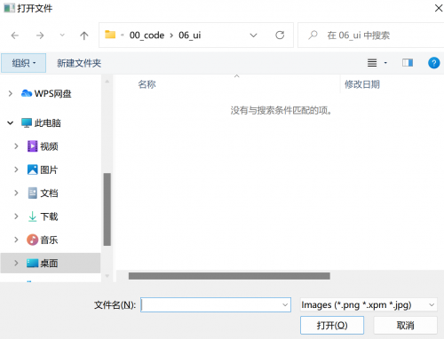Close the 打开文件 dialog
The height and width of the screenshot is (339, 444).
pos(439,8)
